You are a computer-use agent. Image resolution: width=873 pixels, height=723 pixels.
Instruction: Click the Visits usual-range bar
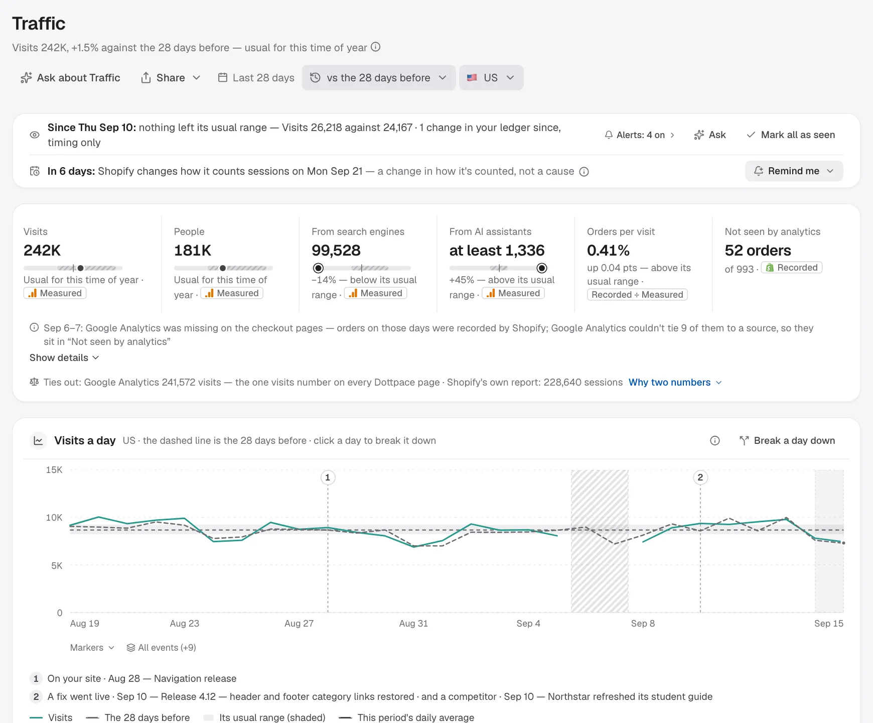(73, 268)
